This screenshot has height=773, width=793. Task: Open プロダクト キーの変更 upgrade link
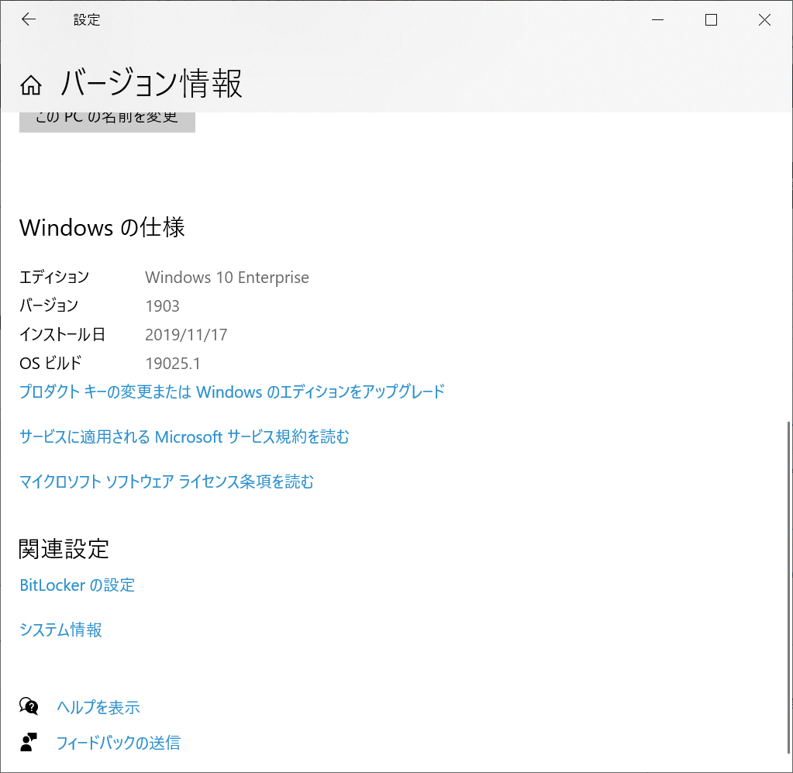click(x=232, y=392)
